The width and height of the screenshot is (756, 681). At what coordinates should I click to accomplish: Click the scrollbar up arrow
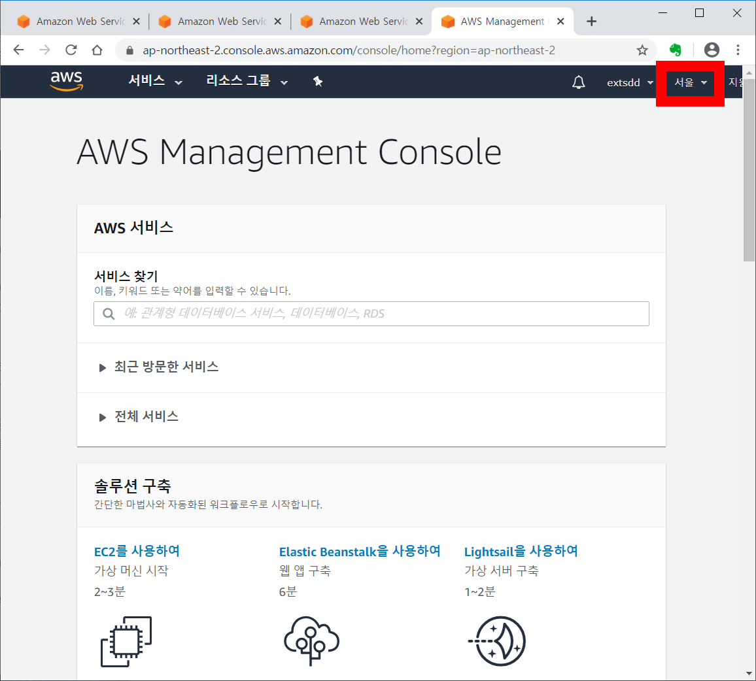coord(749,73)
